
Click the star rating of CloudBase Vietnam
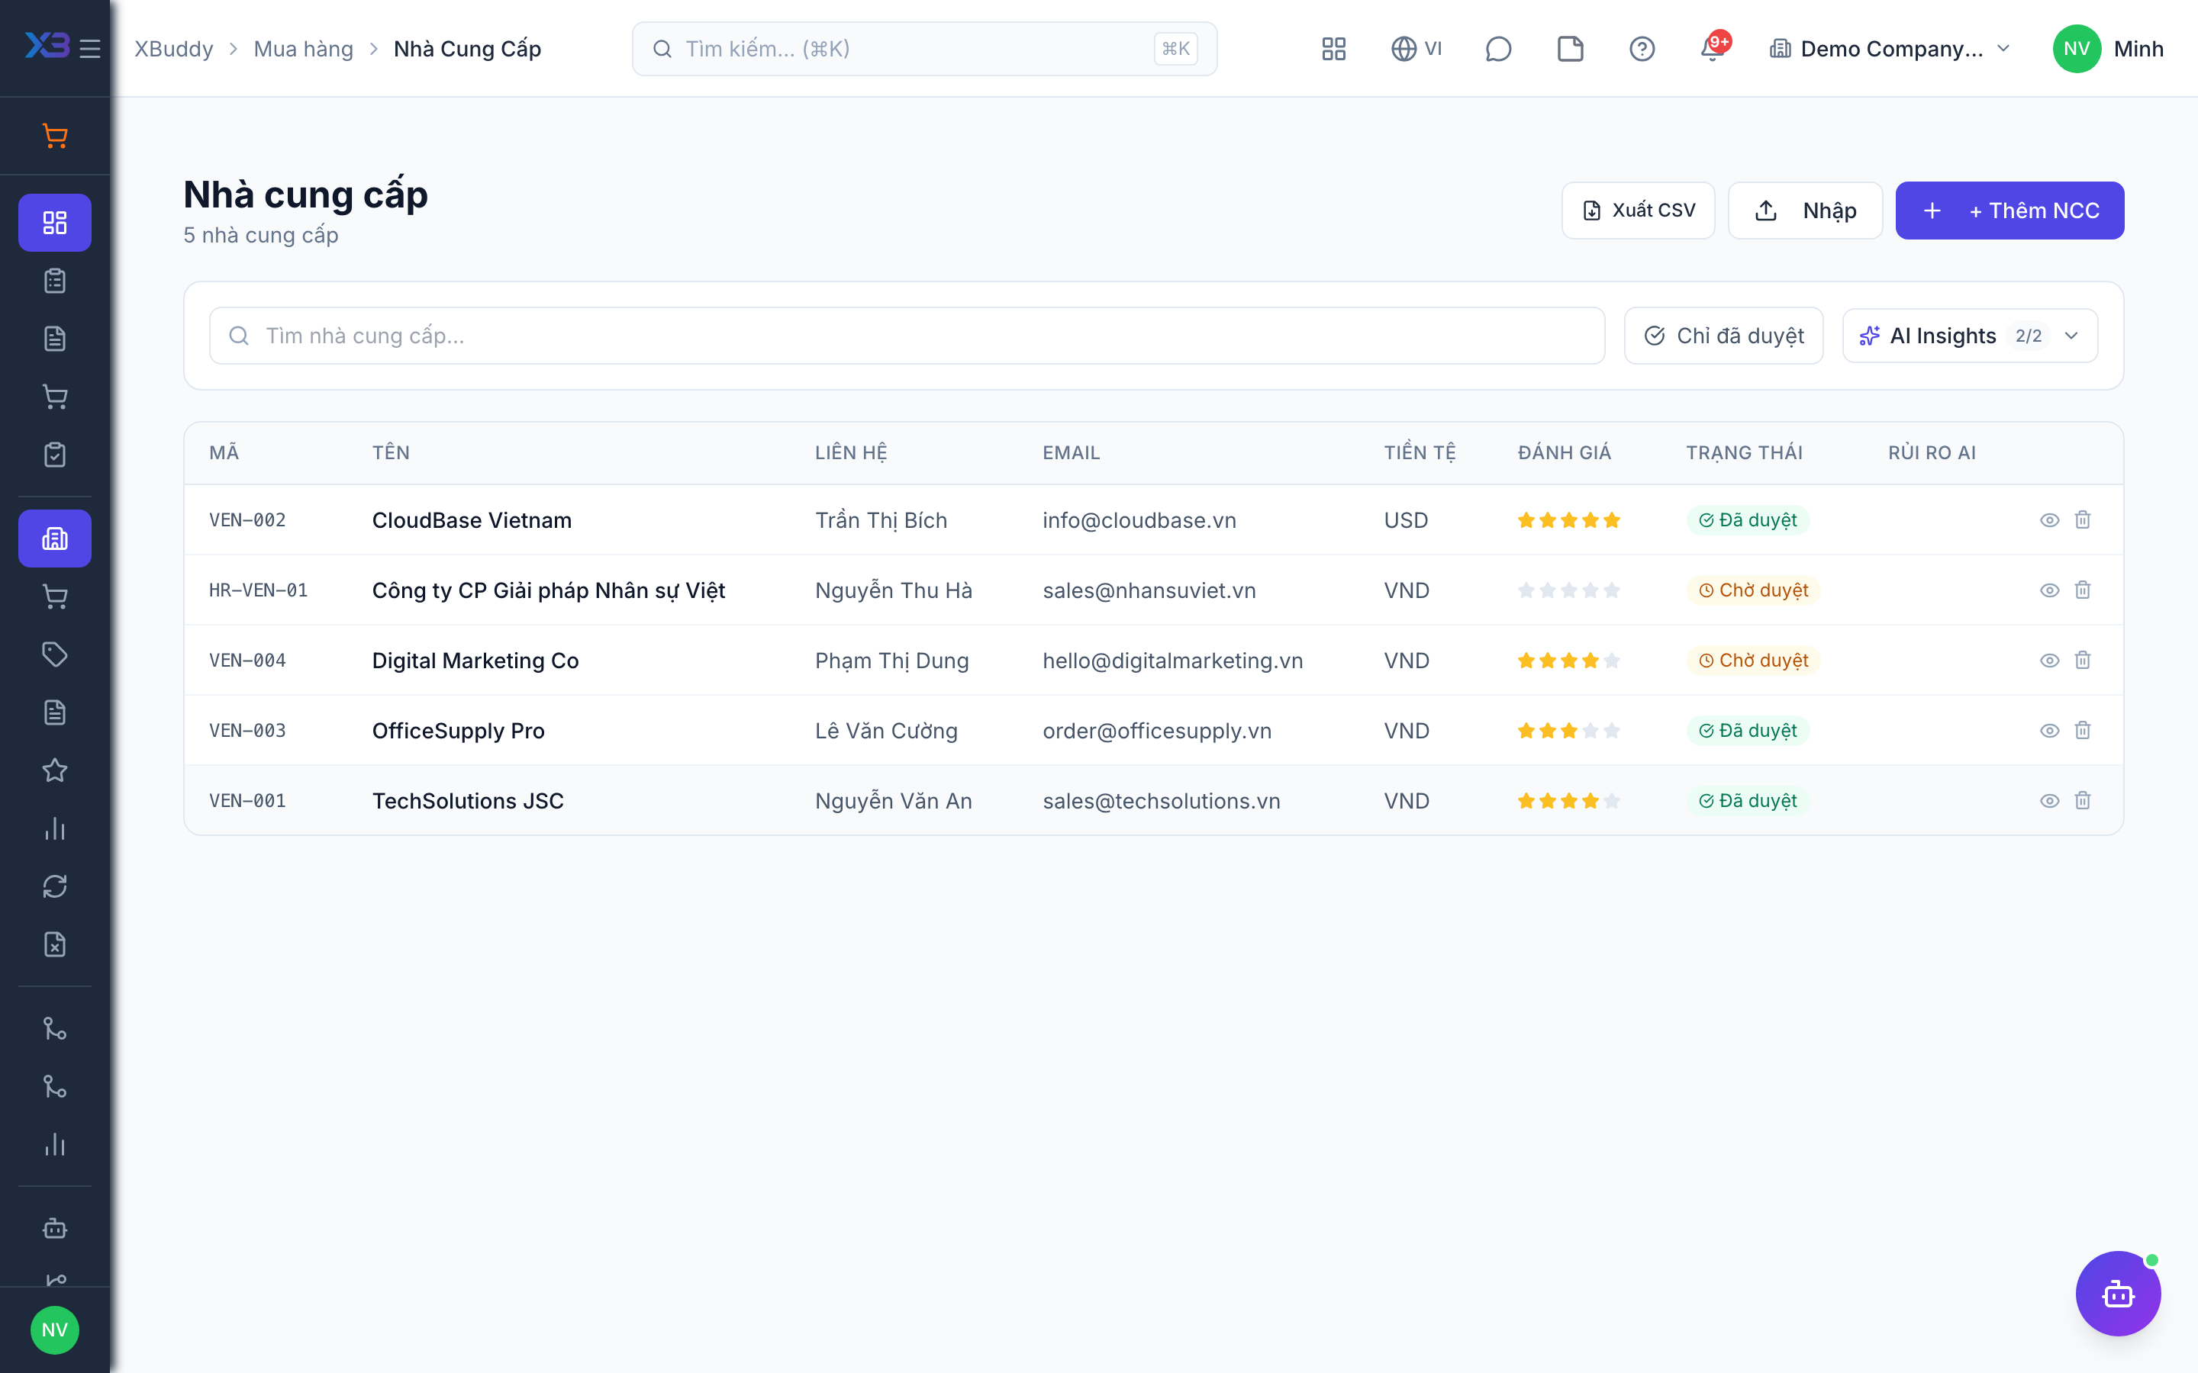pos(1568,519)
